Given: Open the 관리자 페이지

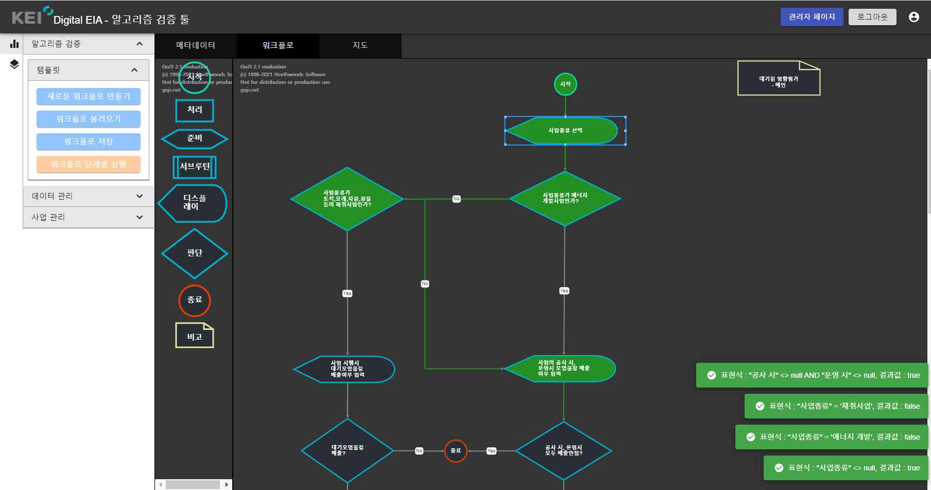Looking at the screenshot, I should coord(812,17).
